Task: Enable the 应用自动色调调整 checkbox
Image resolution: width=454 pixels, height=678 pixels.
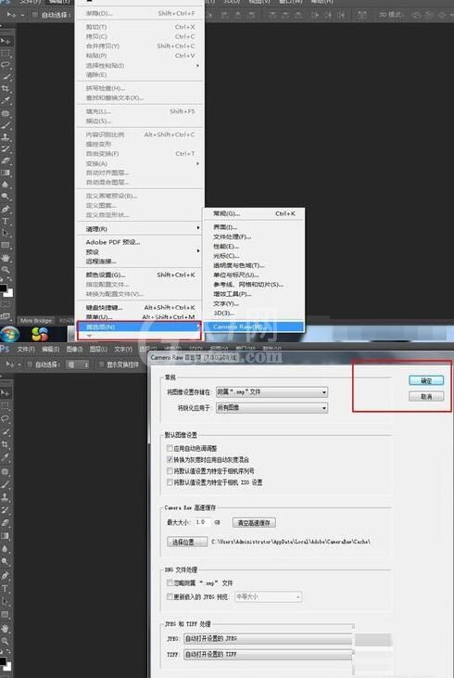Action: click(170, 448)
